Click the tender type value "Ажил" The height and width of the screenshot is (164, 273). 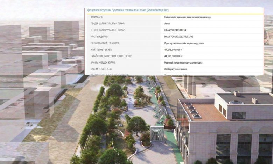pyautogui.click(x=167, y=24)
